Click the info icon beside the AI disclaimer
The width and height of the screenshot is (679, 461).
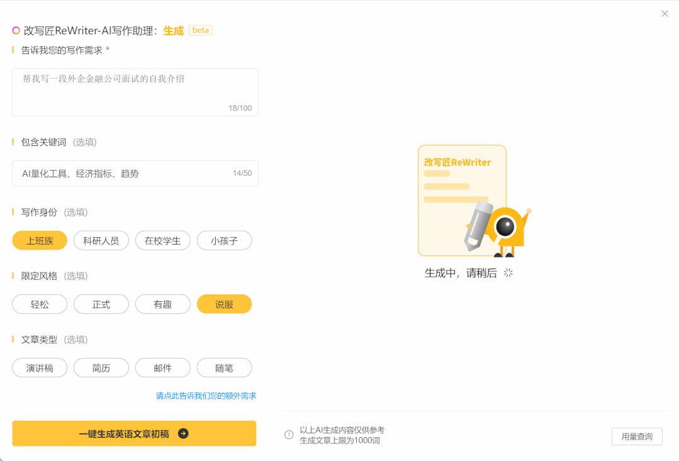pyautogui.click(x=289, y=434)
